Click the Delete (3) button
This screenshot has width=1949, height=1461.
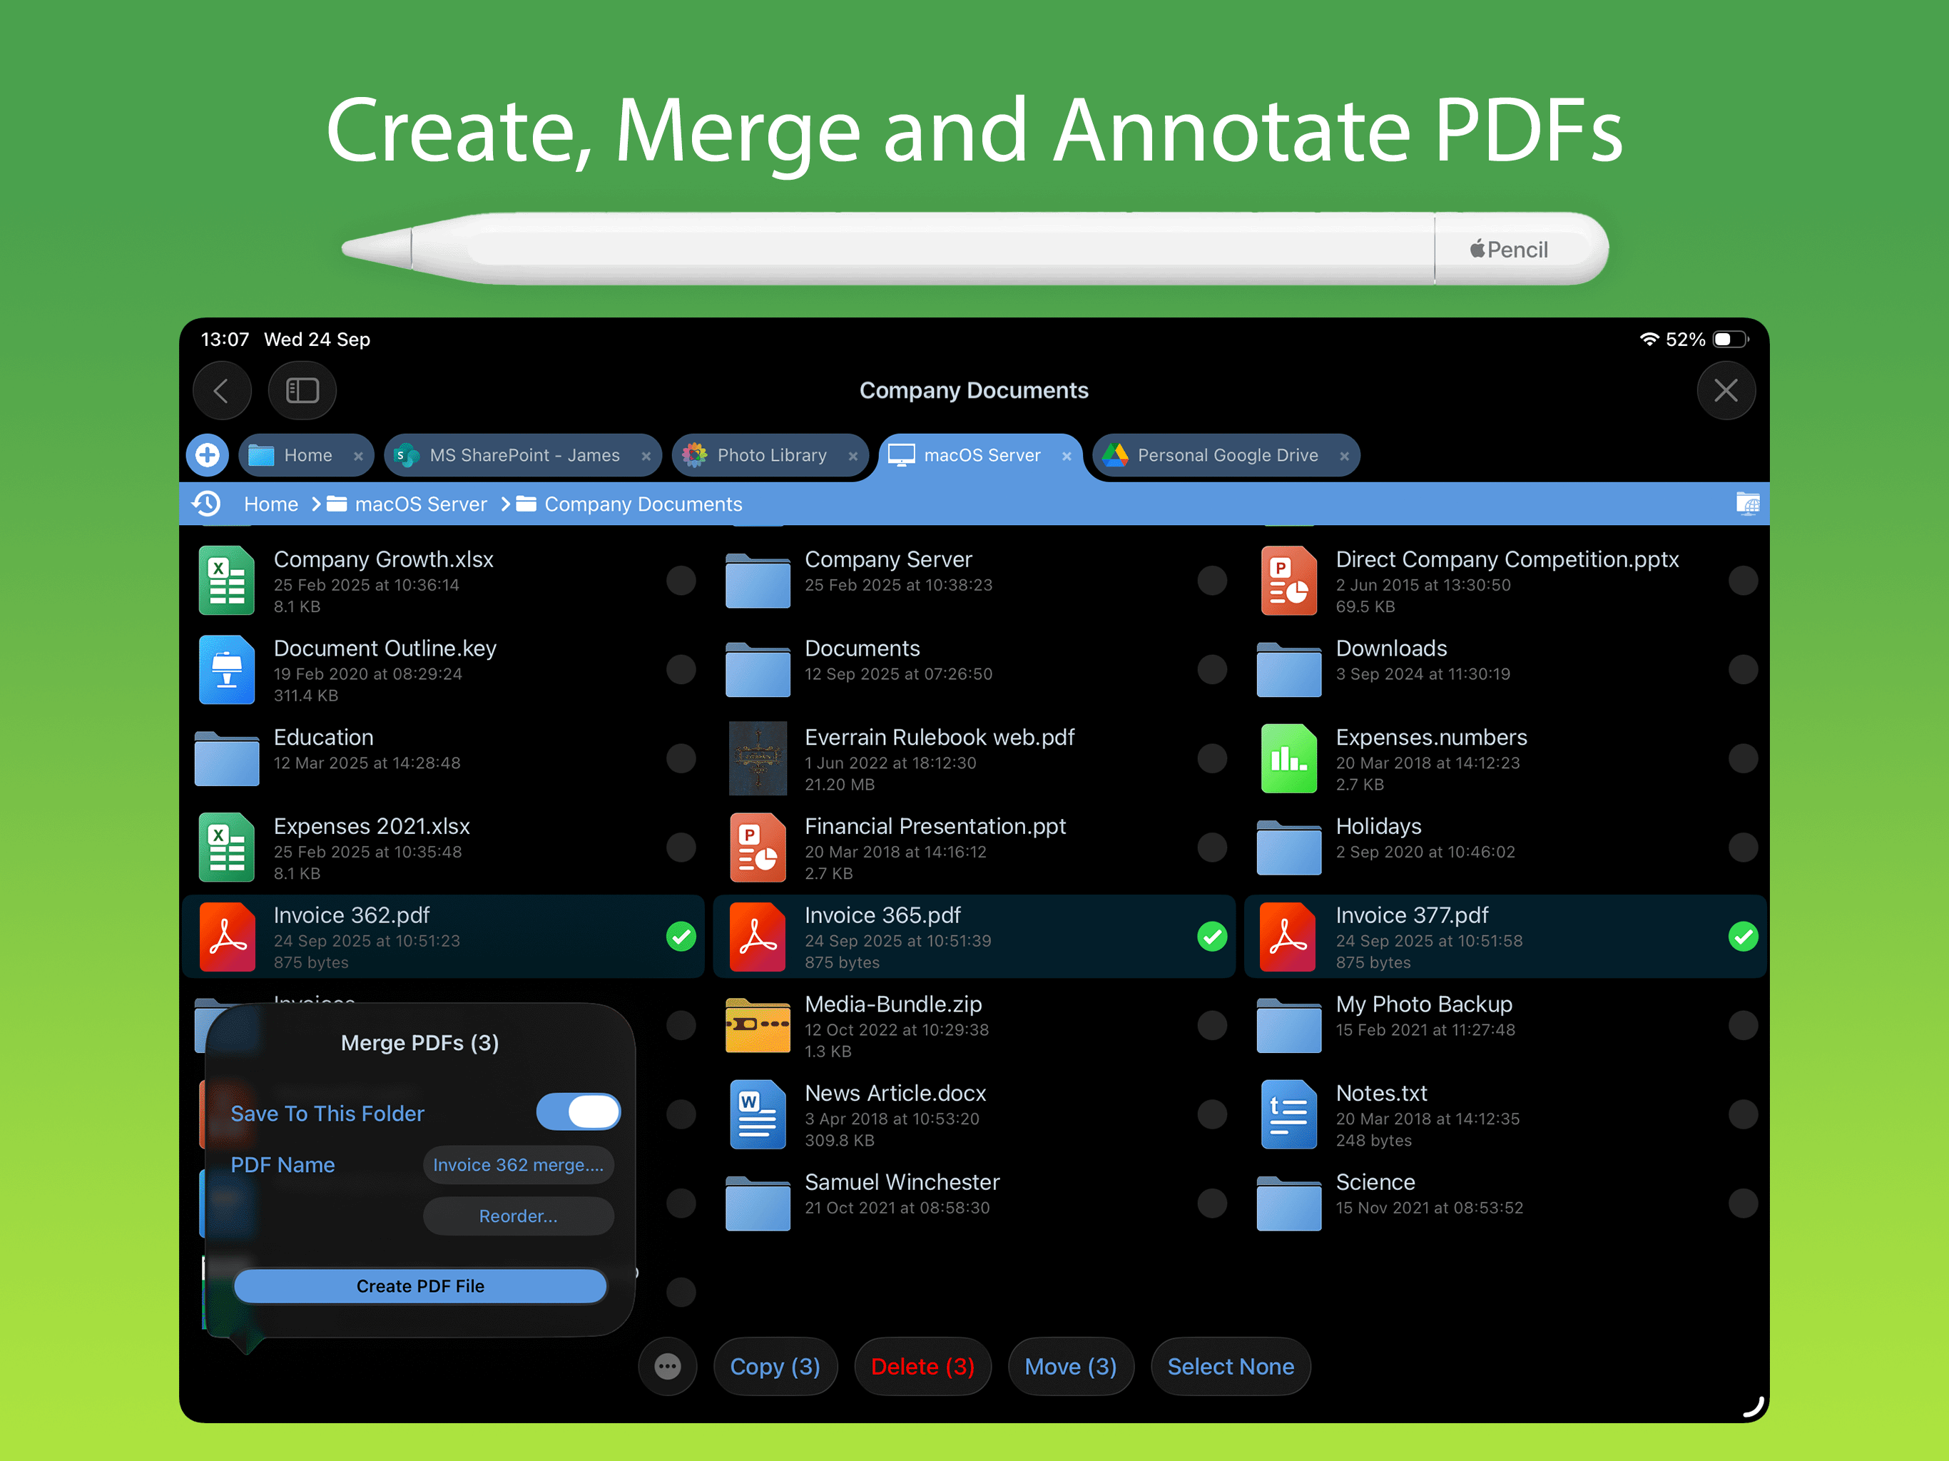point(922,1366)
